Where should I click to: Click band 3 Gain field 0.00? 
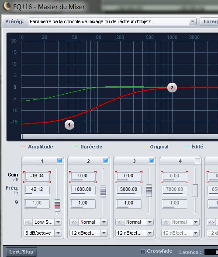pyautogui.click(x=129, y=176)
